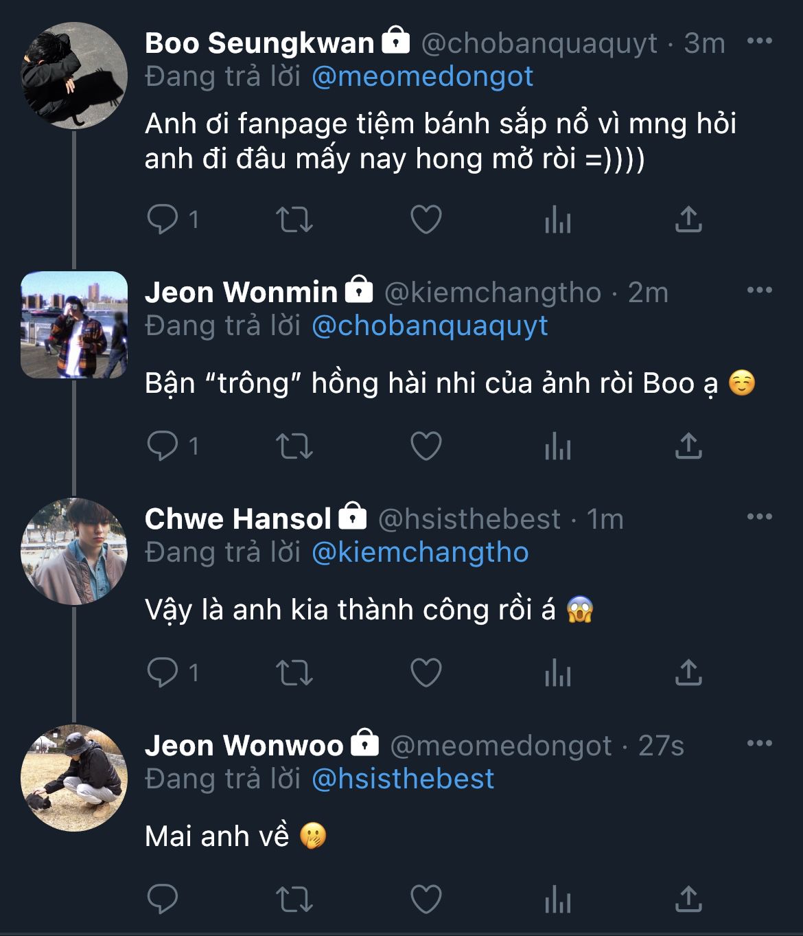Share Jeon Wonmin's reply
The image size is (803, 936).
[688, 446]
